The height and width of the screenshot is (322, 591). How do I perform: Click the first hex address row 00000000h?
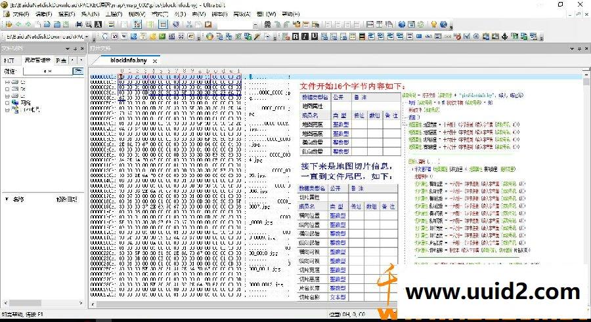coord(102,77)
